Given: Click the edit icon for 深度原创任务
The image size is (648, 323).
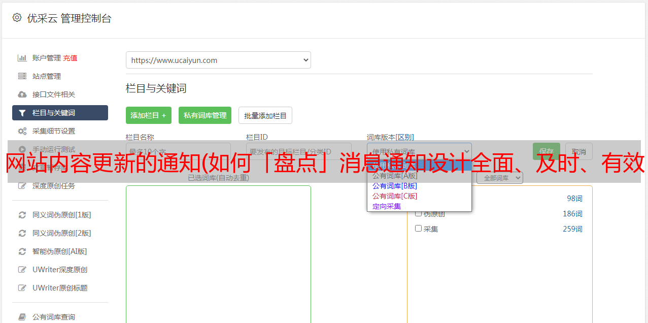Looking at the screenshot, I should point(22,186).
